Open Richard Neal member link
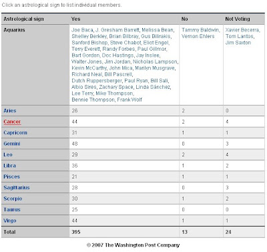The height and width of the screenshot is (252, 267). pos(87,74)
